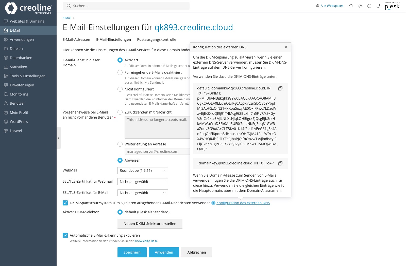
Task: Select Für eingehende E-Mails deaktiviert
Action: pos(120,72)
